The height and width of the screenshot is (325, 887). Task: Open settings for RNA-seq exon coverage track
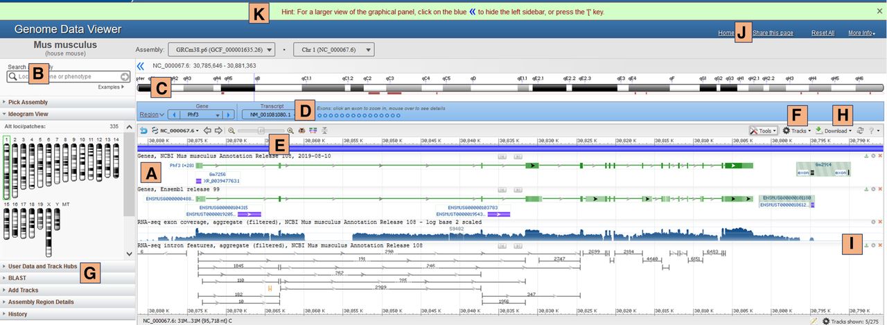(x=873, y=222)
